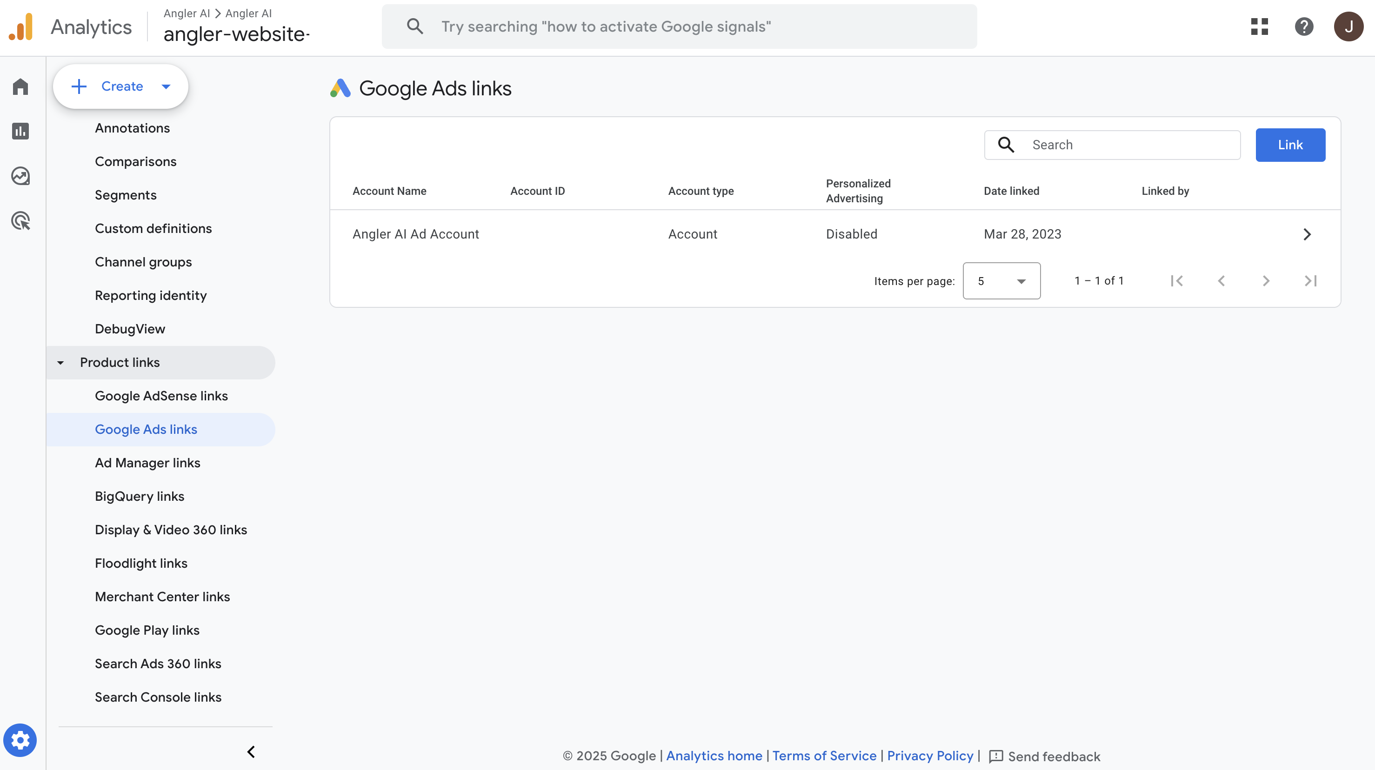This screenshot has width=1375, height=770.
Task: Open Floodlight links
Action: 141,564
